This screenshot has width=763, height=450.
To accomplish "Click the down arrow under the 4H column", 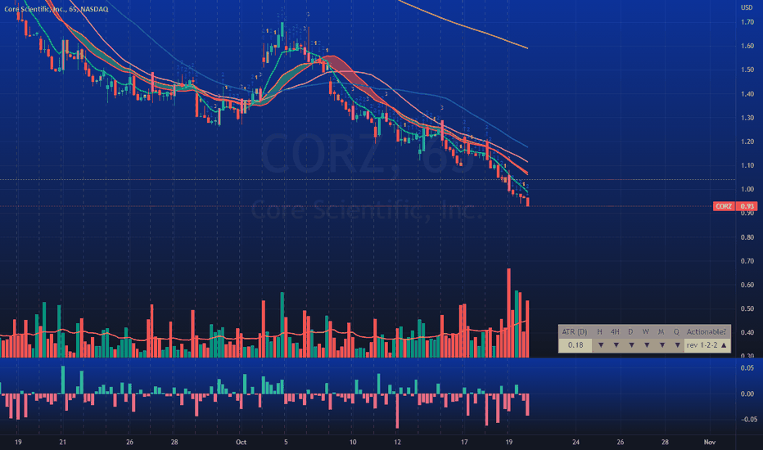I will pyautogui.click(x=616, y=345).
